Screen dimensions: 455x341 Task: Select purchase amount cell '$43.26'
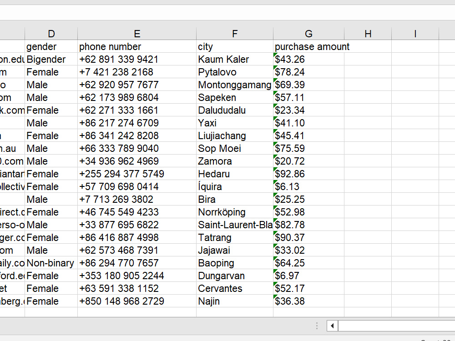pyautogui.click(x=309, y=59)
